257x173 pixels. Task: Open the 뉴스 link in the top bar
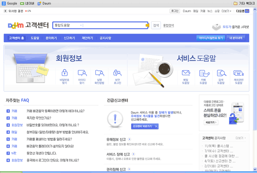click(x=210, y=11)
